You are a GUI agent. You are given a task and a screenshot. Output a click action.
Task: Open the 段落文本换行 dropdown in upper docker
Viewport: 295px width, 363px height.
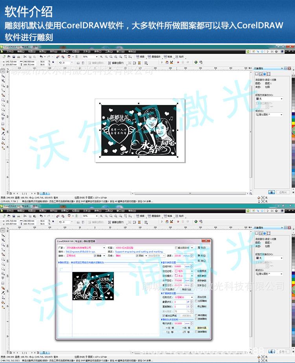(x=281, y=99)
